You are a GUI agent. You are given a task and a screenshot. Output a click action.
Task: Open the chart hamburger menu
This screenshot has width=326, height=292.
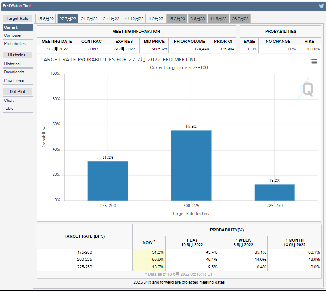point(314,61)
